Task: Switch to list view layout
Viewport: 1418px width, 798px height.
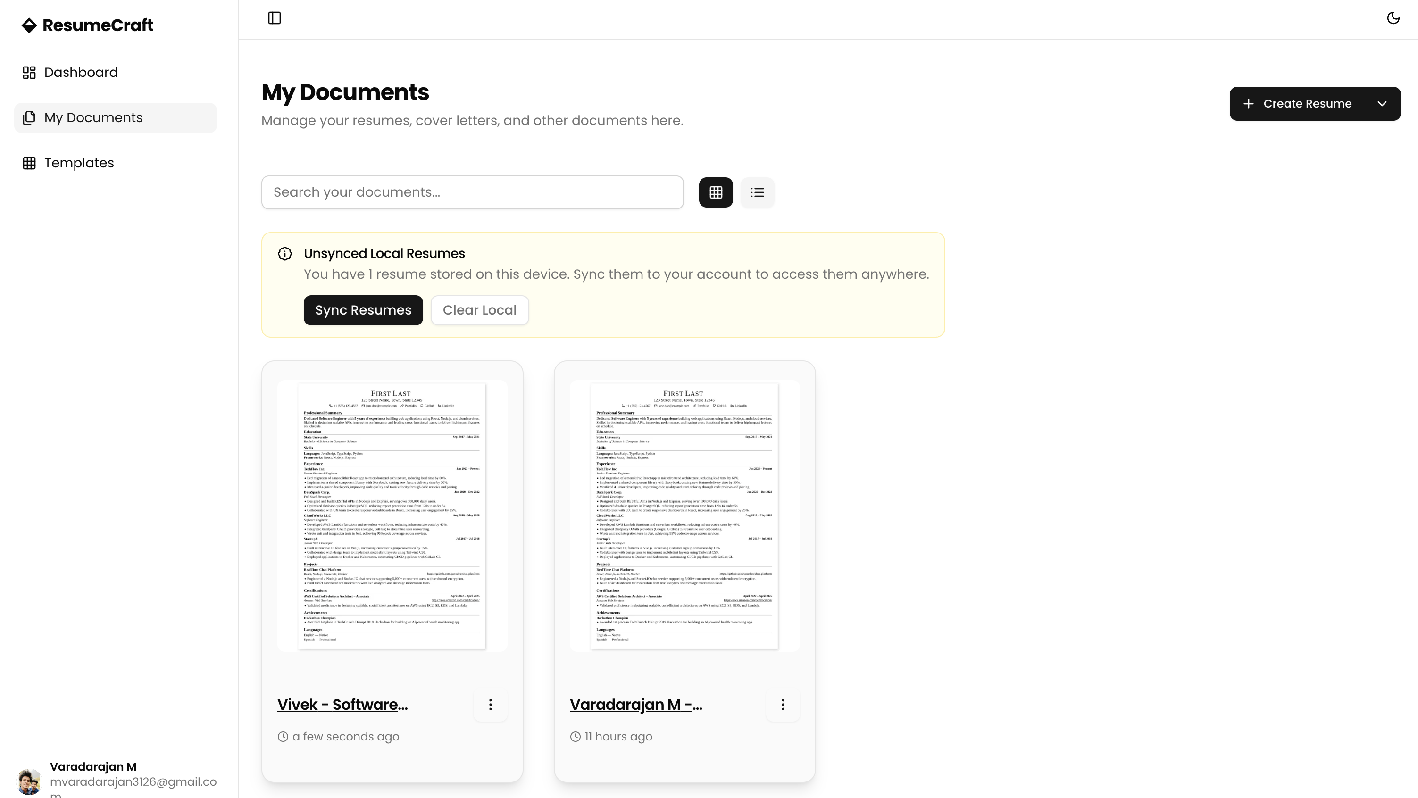Action: coord(757,192)
